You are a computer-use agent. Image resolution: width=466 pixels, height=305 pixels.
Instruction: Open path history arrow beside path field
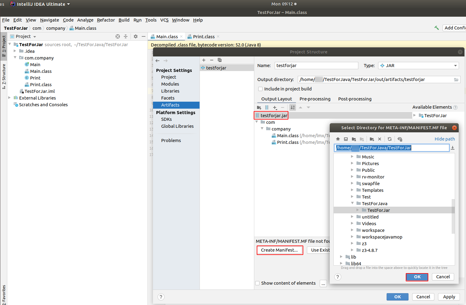pos(453,148)
